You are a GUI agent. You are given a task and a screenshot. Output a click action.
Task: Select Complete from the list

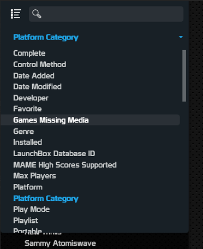29,53
